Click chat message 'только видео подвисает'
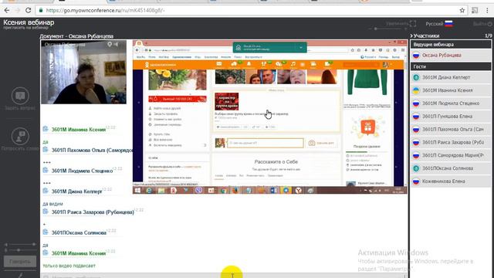The width and height of the screenshot is (494, 278). tap(69, 266)
